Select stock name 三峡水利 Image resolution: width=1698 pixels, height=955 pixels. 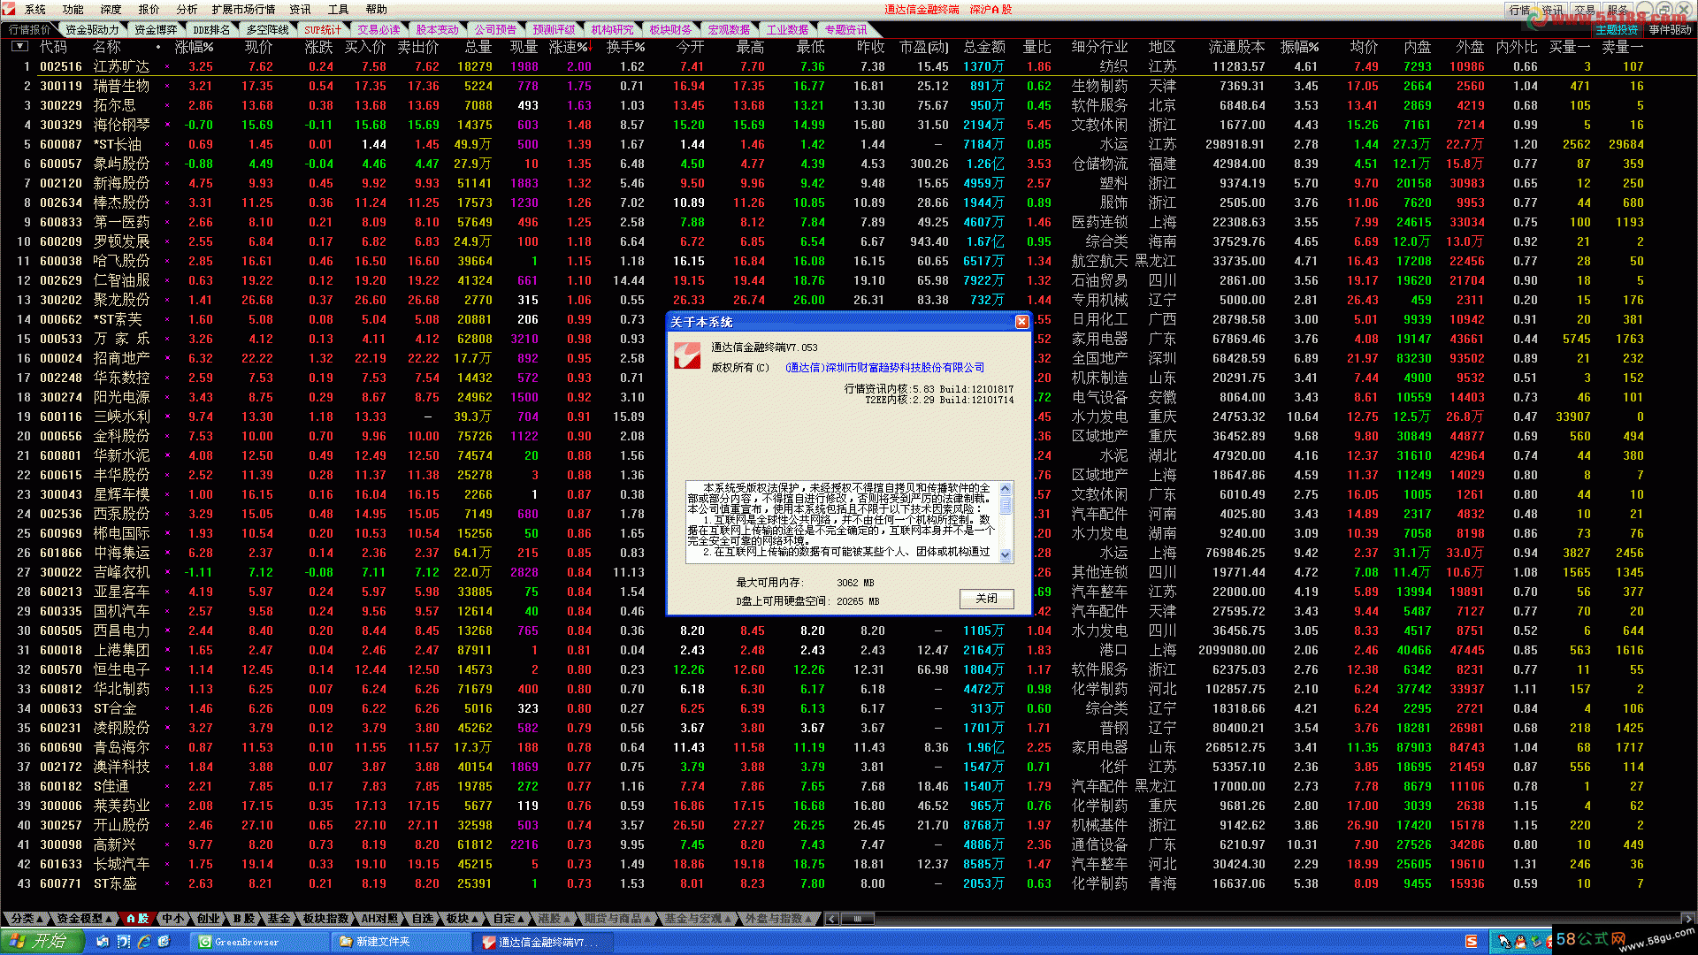click(122, 416)
